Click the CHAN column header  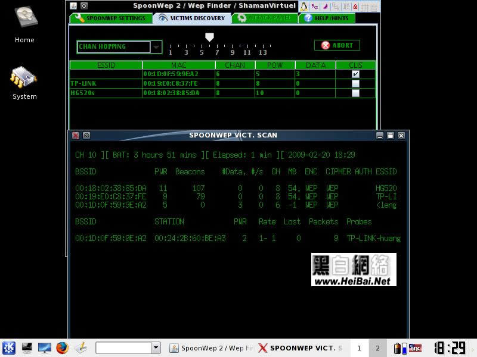point(235,65)
